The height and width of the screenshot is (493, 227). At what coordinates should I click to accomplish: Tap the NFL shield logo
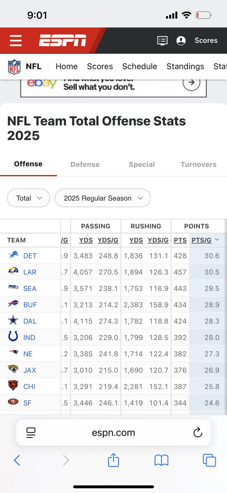click(x=14, y=67)
